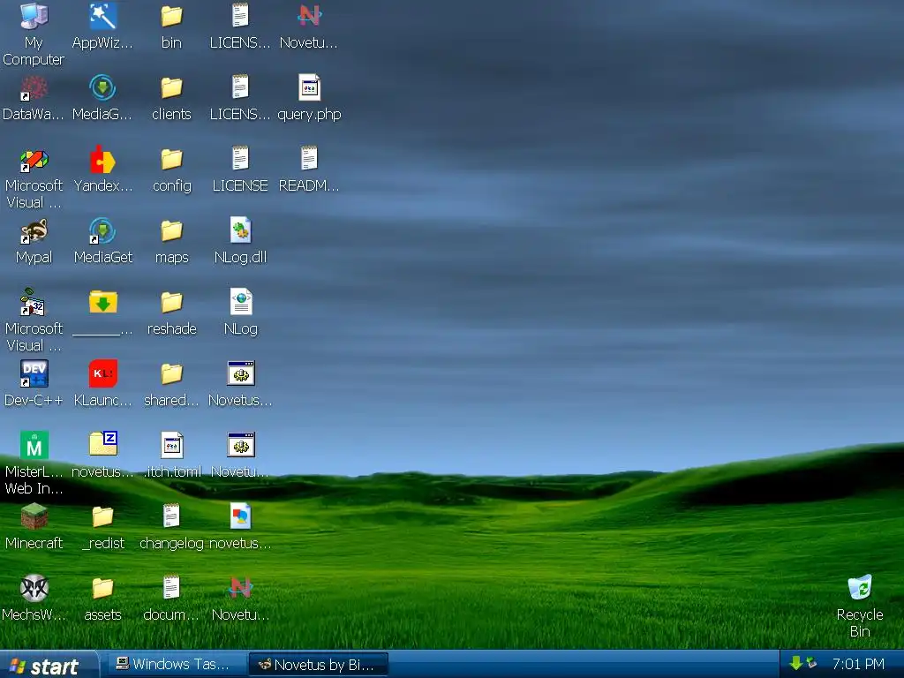
Task: Select the AppWiz... desktop shortcut
Action: point(102,16)
